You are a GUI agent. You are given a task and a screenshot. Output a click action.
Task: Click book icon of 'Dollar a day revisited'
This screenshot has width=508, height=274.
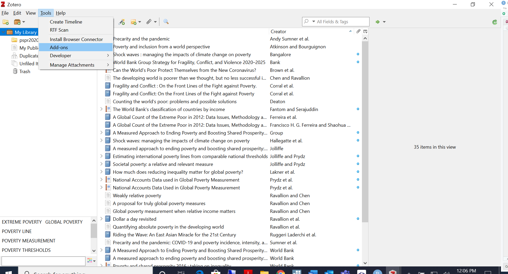(x=108, y=219)
